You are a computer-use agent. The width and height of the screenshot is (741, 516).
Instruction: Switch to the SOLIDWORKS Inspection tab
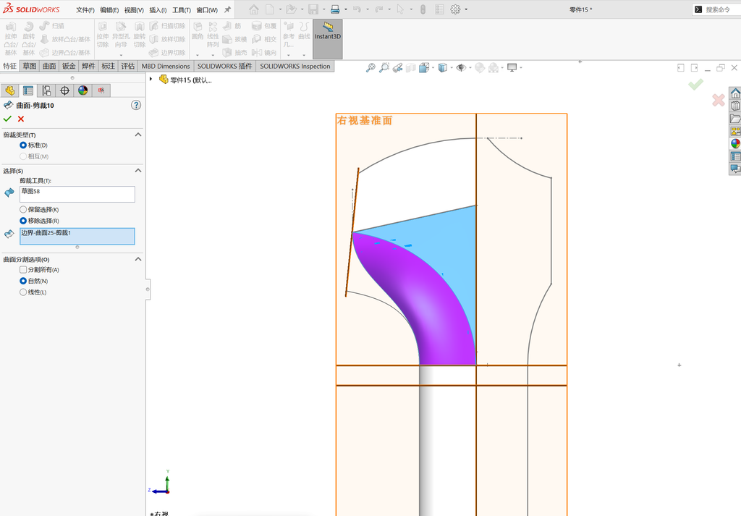pyautogui.click(x=295, y=66)
